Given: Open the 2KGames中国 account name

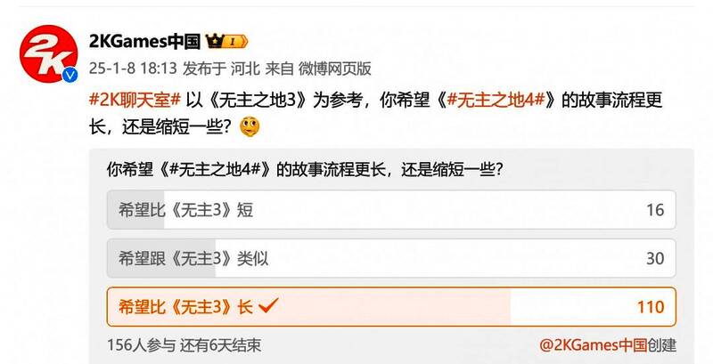Looking at the screenshot, I should (144, 42).
